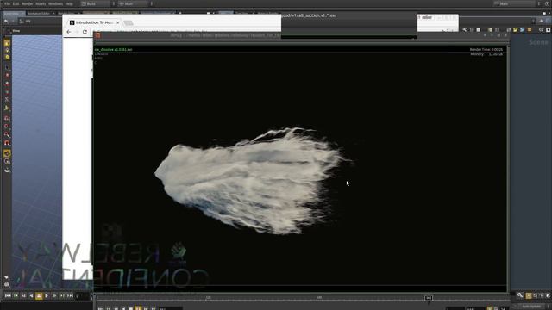
Task: Select the red Rotate tool in left toolbar
Action: [x=7, y=84]
